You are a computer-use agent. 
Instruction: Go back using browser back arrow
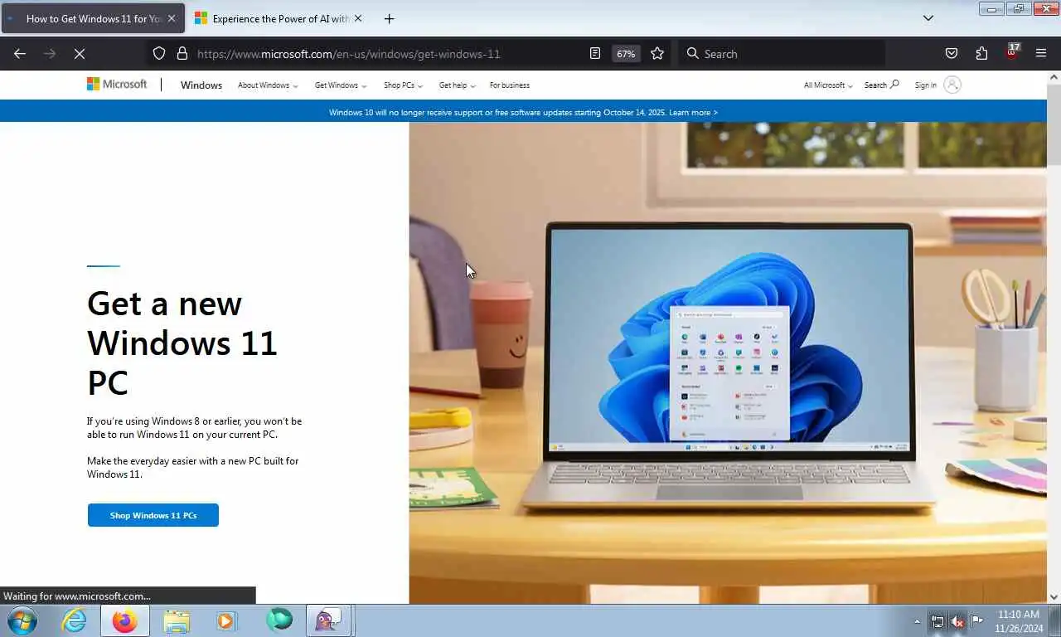[20, 54]
